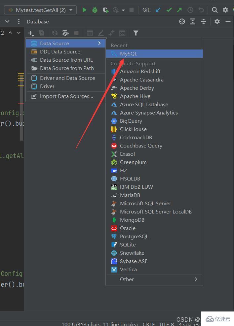Run the current configuration with green play button

pyautogui.click(x=84, y=10)
